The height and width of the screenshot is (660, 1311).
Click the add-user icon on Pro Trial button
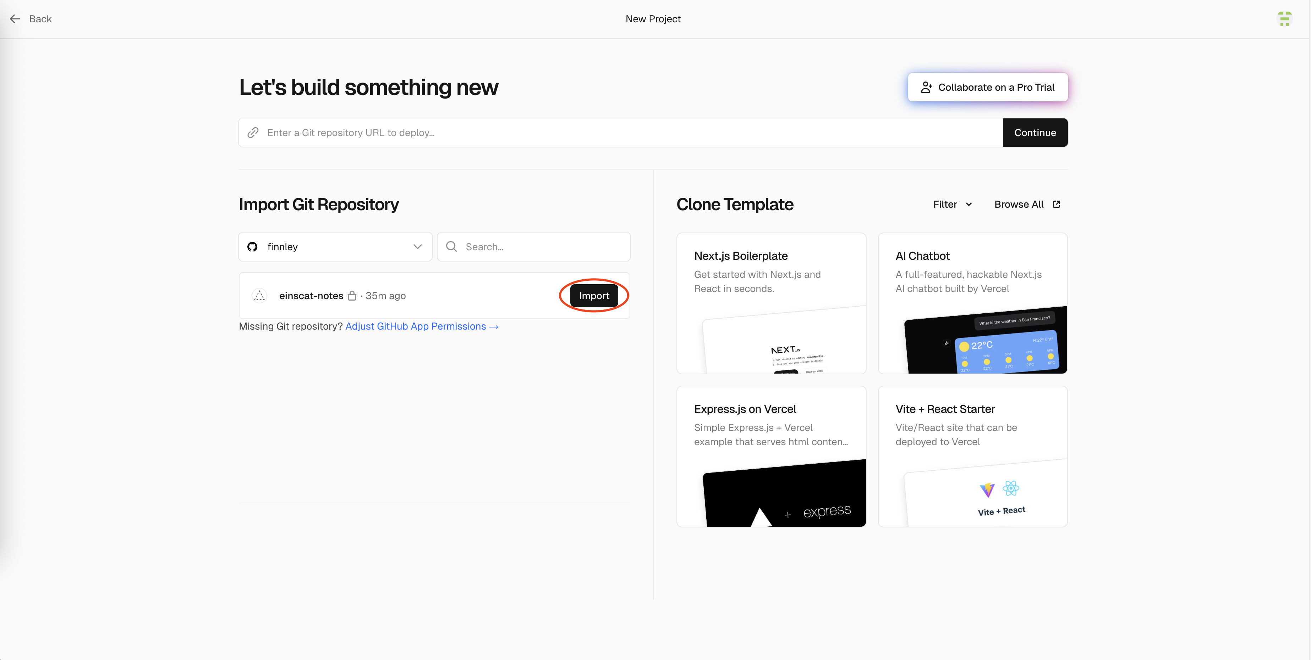pos(926,88)
